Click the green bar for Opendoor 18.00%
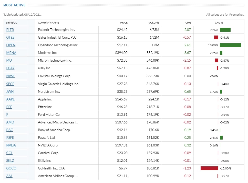Viewport: 248px width, 183px height. (230, 45)
